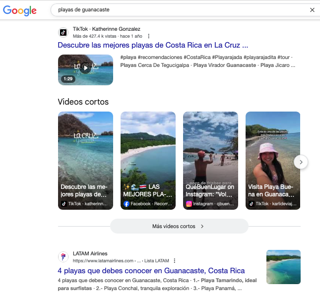
Task: Open short video 'LAS MEJORES PLA-...' Facebook card
Action: point(148,161)
